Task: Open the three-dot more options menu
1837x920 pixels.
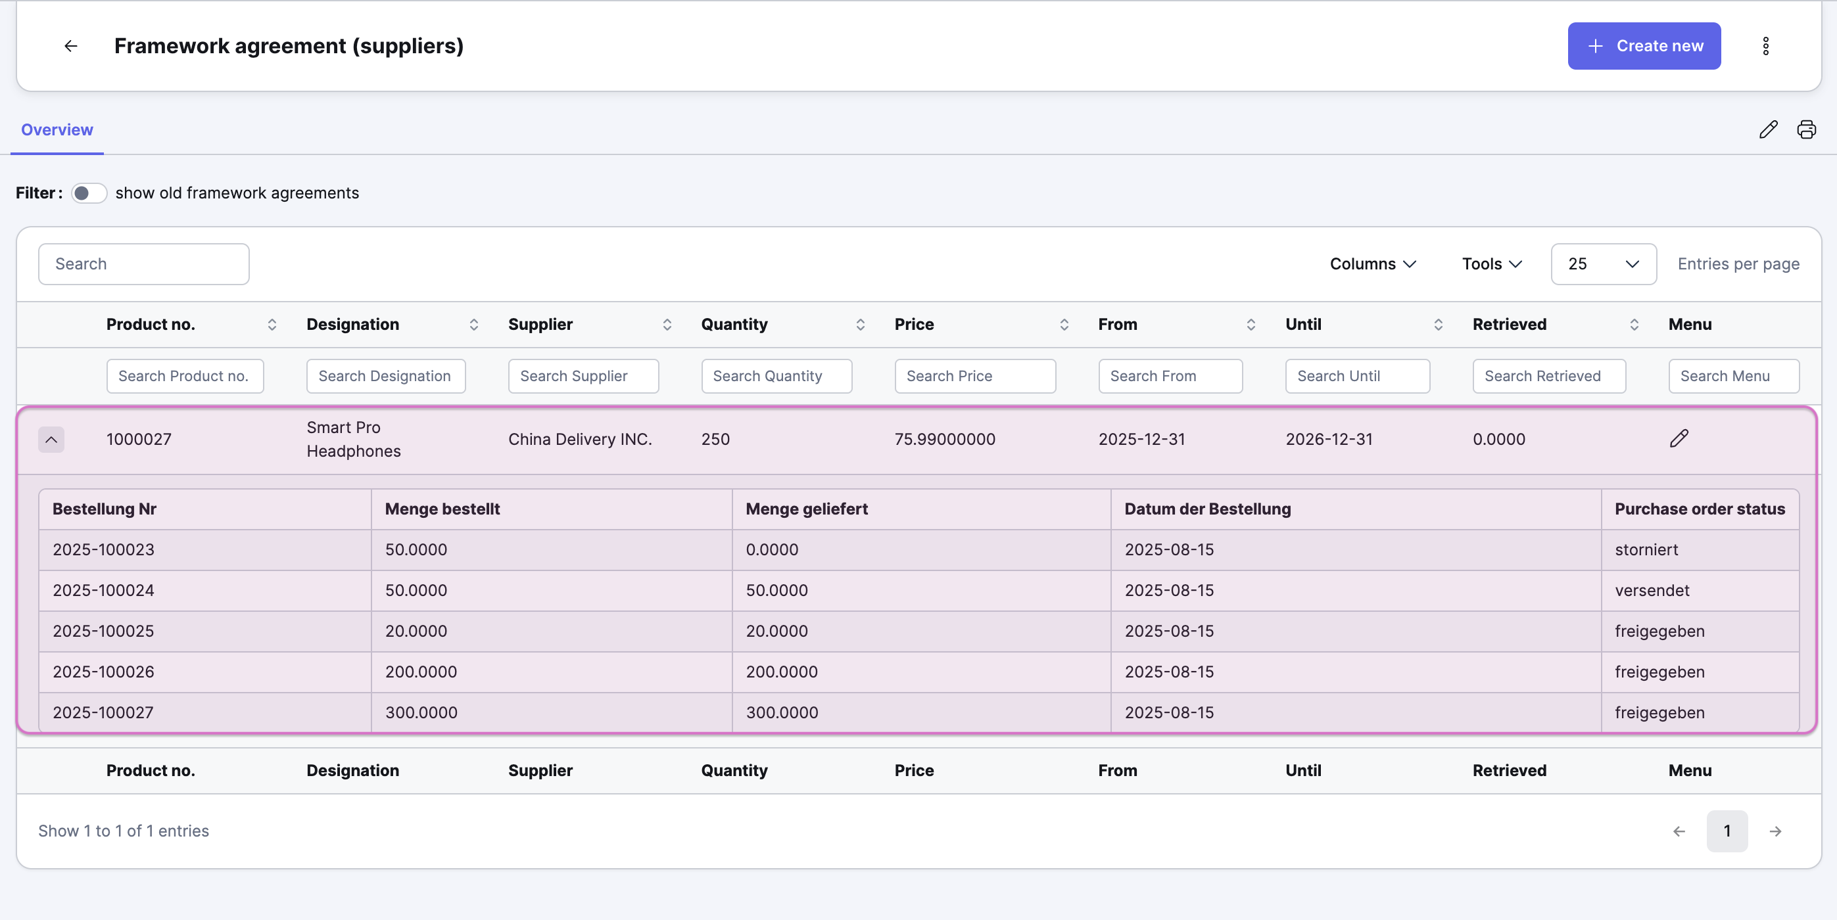Action: pos(1766,46)
